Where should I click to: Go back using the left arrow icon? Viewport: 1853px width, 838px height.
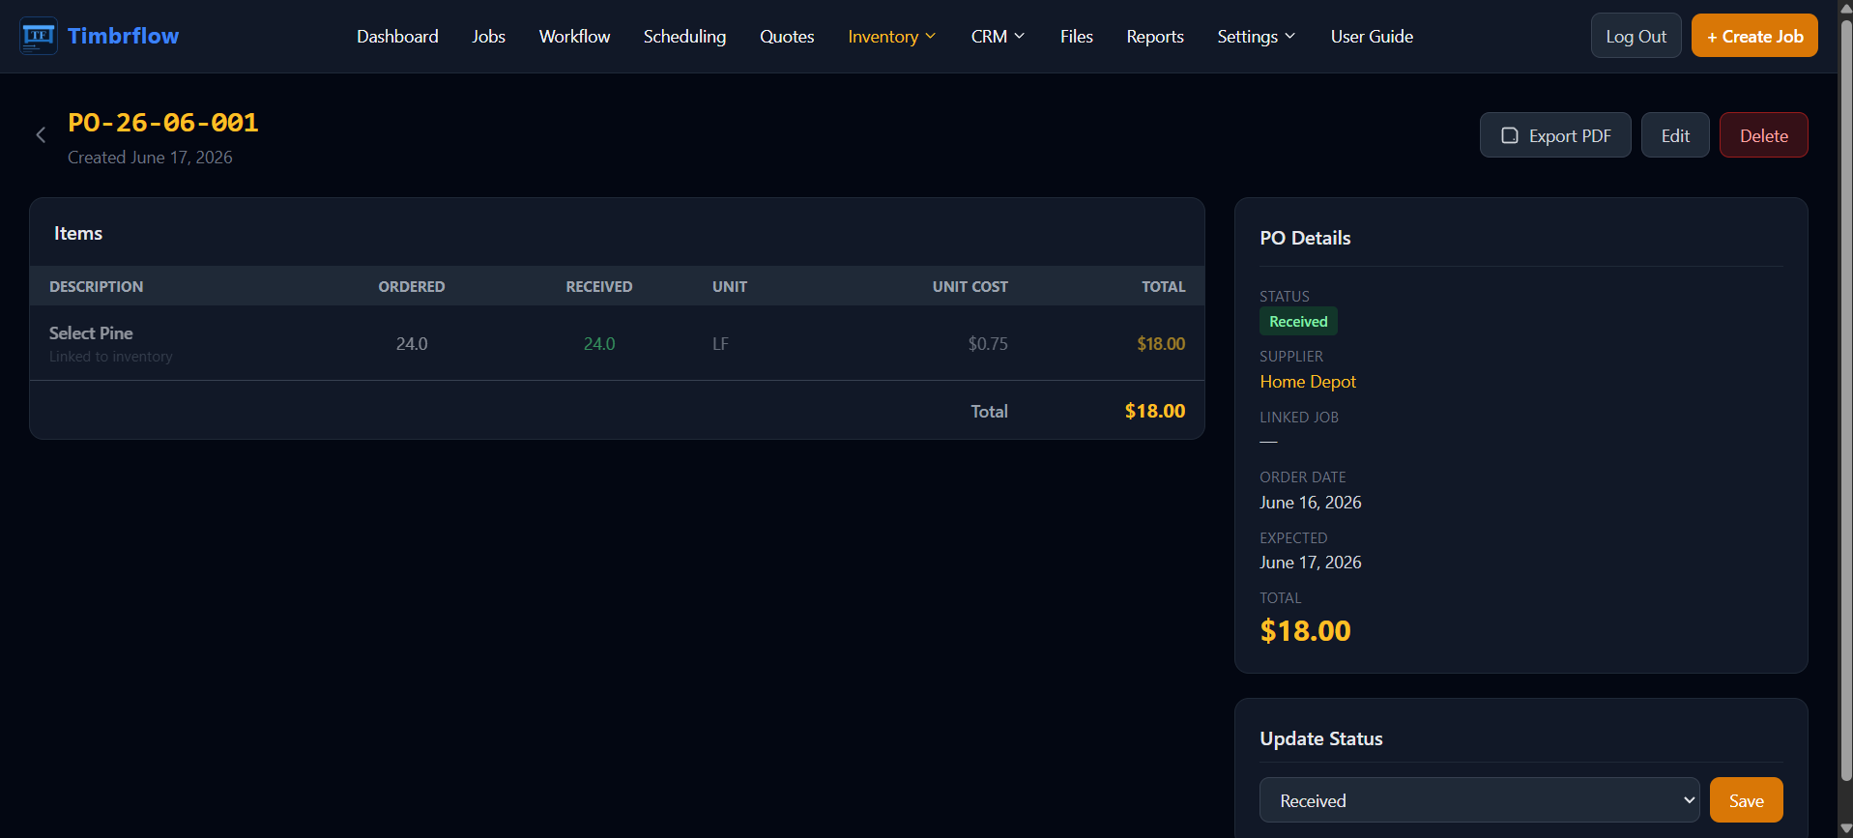click(41, 135)
